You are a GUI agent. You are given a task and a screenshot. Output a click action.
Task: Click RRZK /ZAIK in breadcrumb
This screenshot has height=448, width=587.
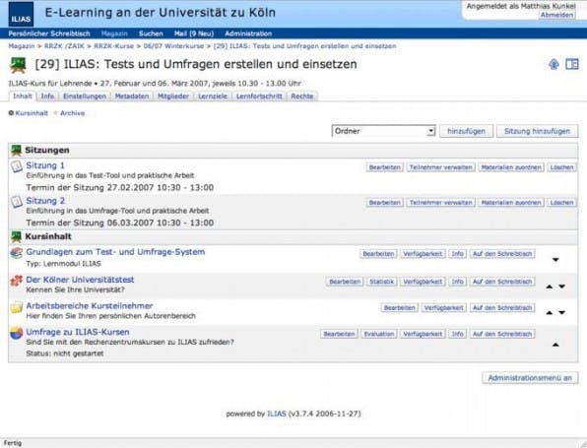click(64, 46)
